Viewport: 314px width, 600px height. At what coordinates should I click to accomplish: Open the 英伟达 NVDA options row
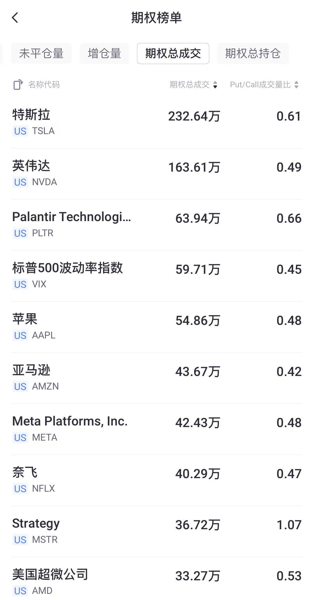pyautogui.click(x=157, y=174)
